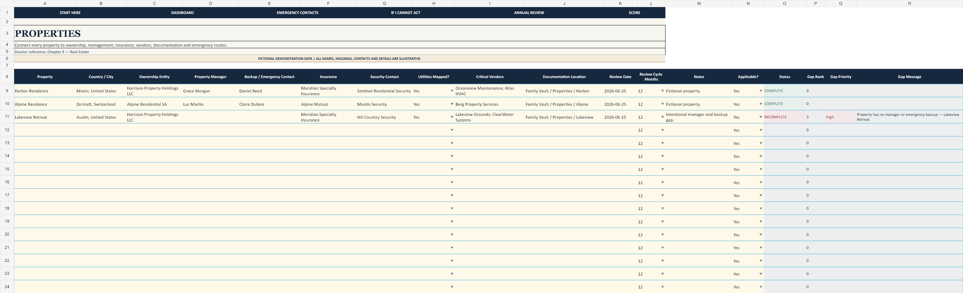
Task: Select the Sentinel Residential Security cell
Action: [x=384, y=91]
